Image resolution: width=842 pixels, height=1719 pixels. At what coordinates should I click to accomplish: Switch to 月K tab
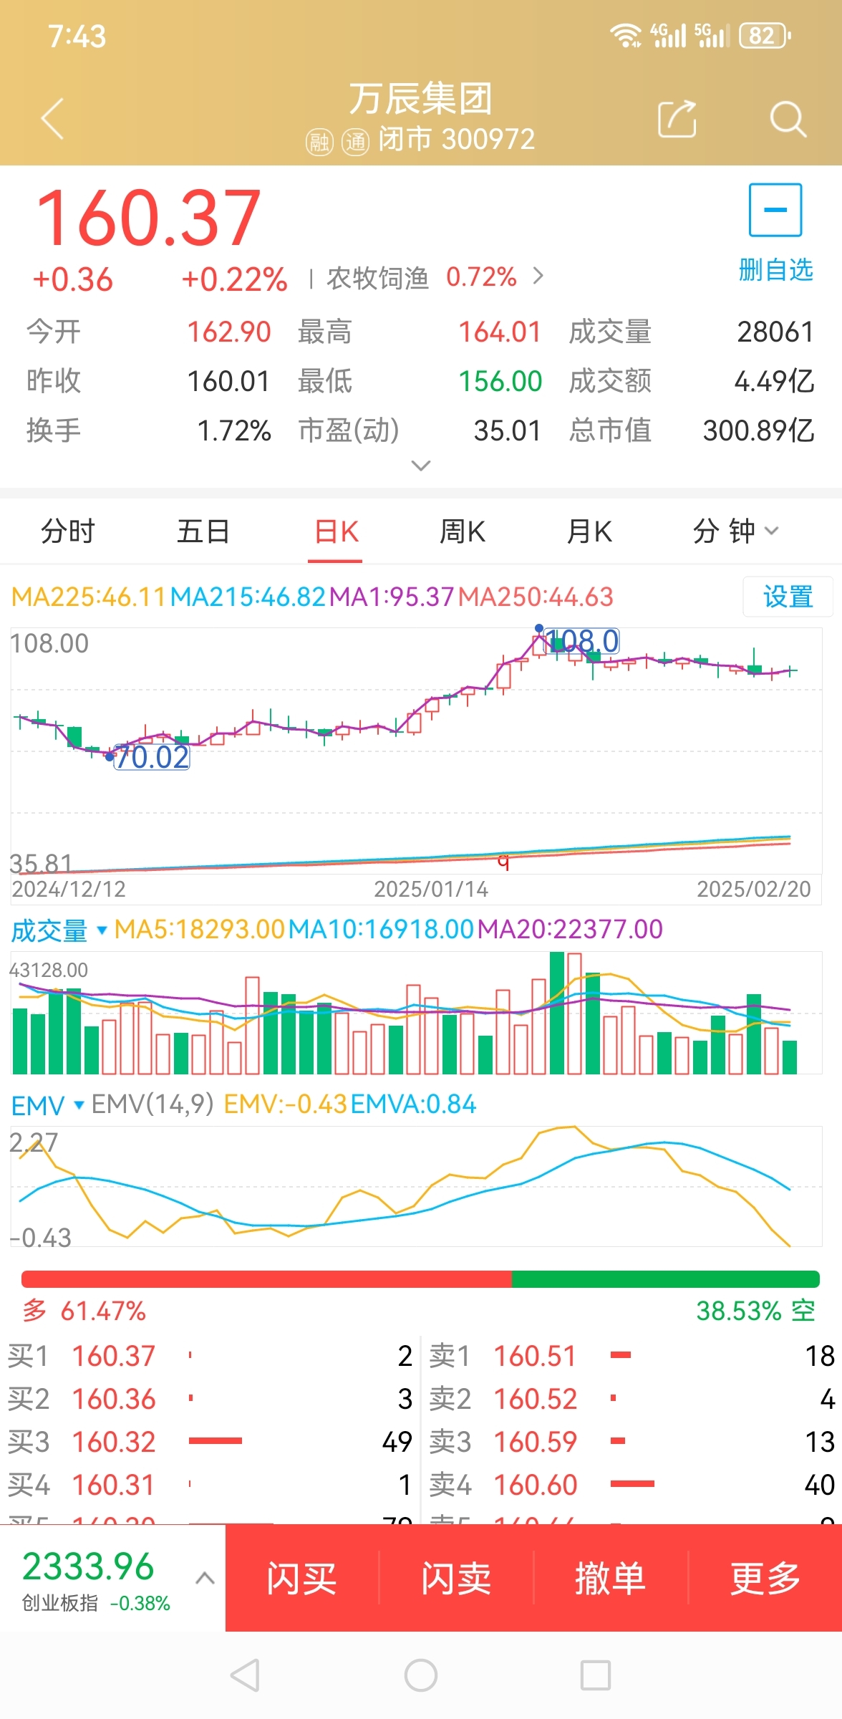point(589,531)
